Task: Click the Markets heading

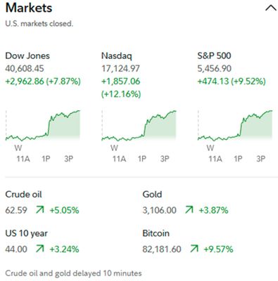Action: [x=29, y=8]
